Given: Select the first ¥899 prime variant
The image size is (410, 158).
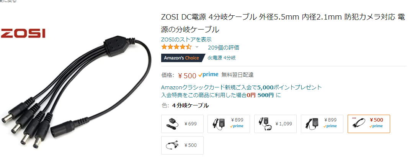Looking at the screenshot, I should pos(229,123).
